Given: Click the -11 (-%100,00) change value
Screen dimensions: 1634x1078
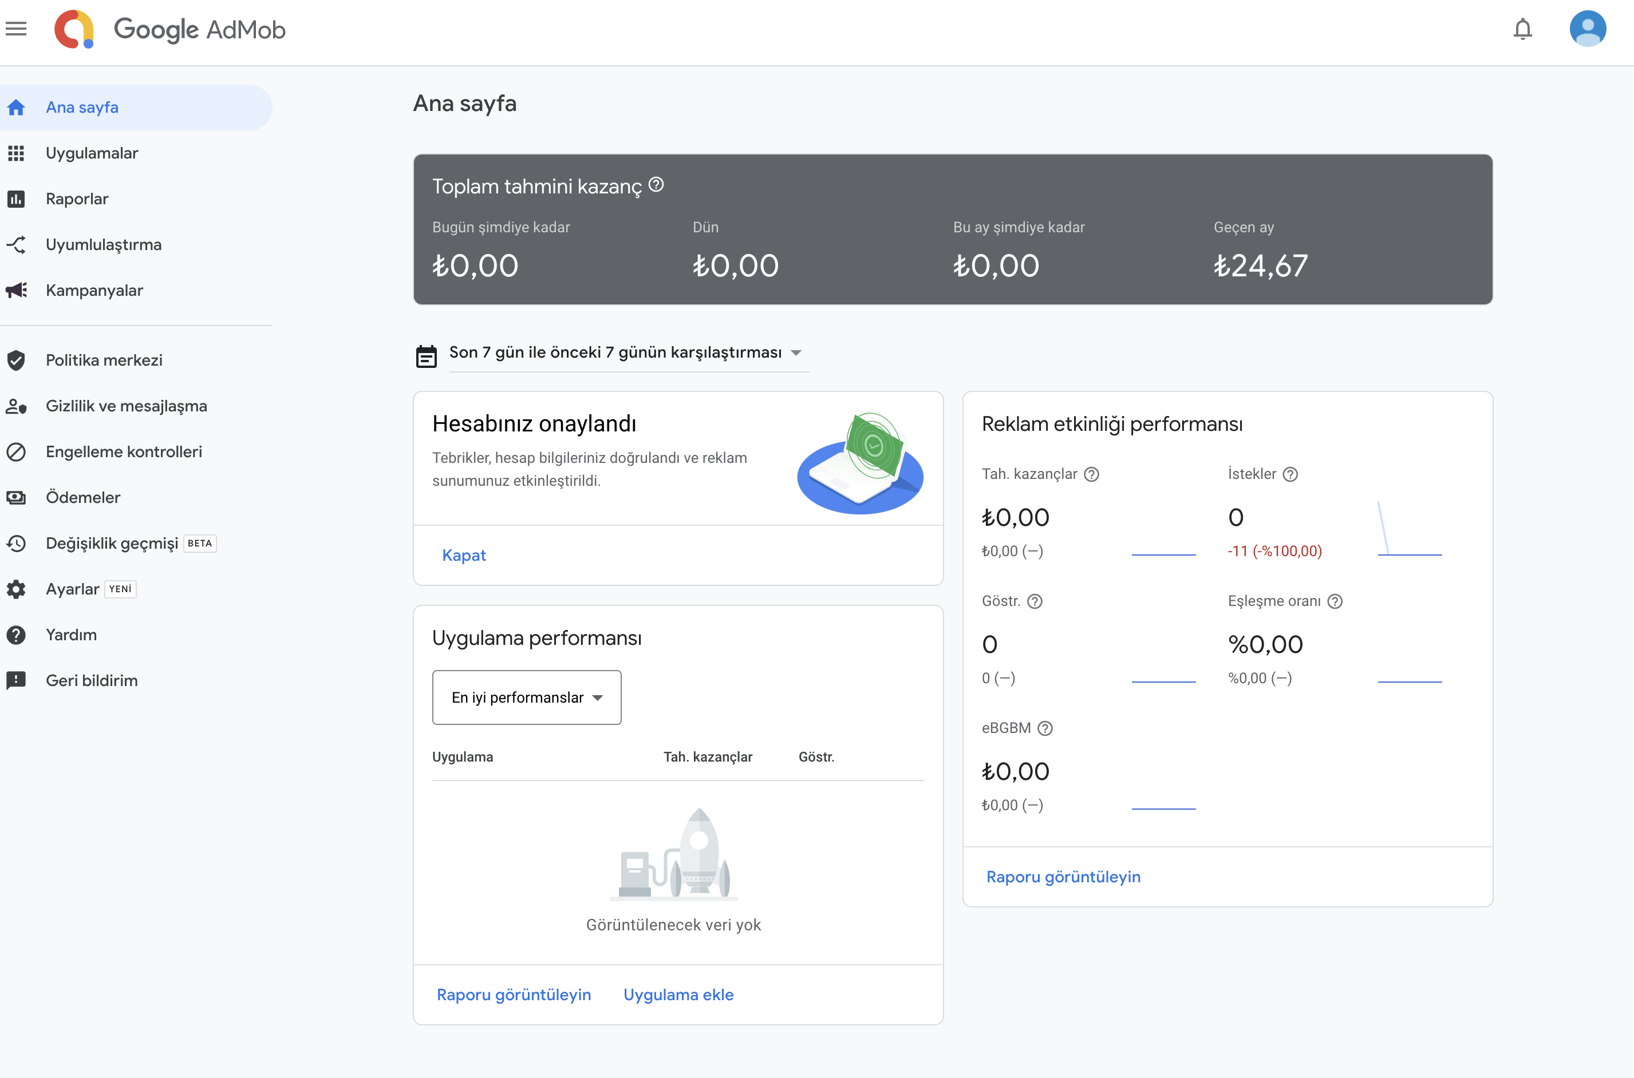Looking at the screenshot, I should pyautogui.click(x=1275, y=552).
